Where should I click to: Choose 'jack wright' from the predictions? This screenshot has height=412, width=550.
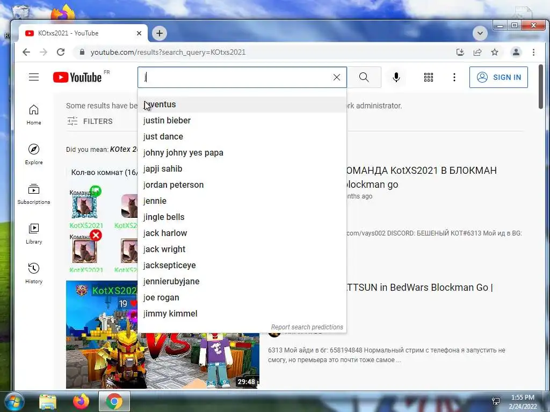[242, 249]
